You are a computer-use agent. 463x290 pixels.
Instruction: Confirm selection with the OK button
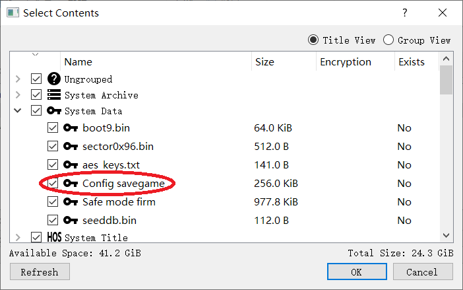pos(356,272)
